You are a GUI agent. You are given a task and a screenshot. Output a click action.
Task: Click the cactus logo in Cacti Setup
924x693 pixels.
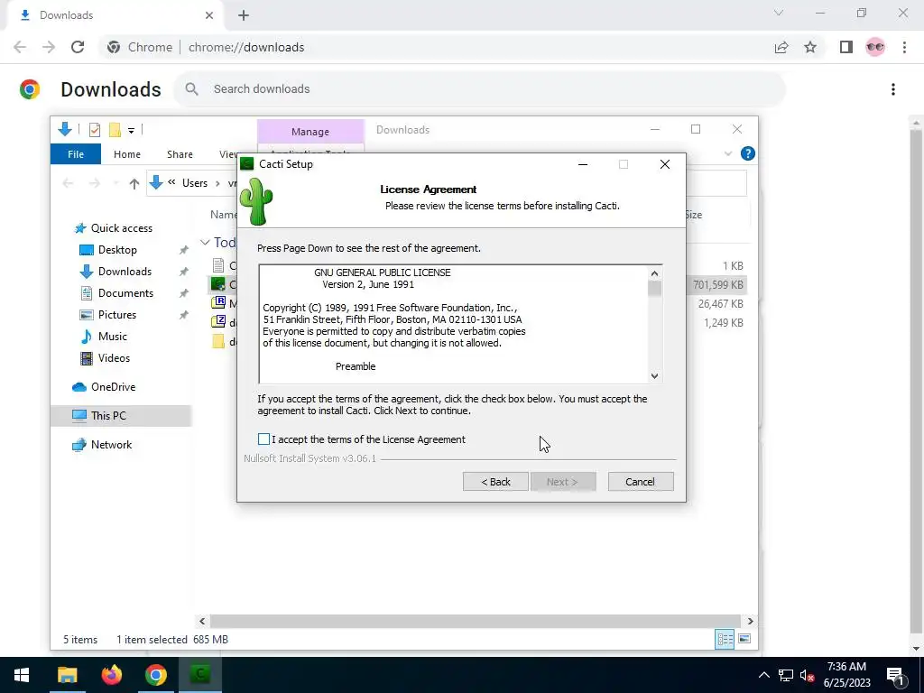coord(256,201)
